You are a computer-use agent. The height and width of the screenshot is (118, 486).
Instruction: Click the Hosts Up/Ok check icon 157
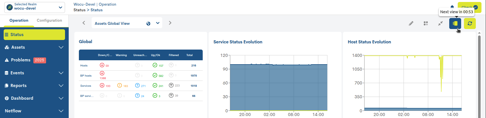tap(155, 65)
